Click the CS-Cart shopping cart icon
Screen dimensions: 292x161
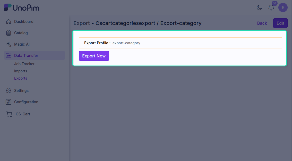(9, 114)
